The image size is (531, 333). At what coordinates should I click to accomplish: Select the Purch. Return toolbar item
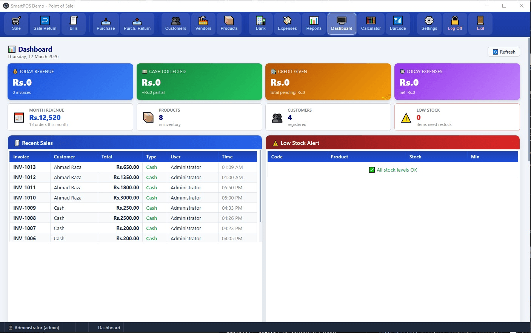(137, 23)
